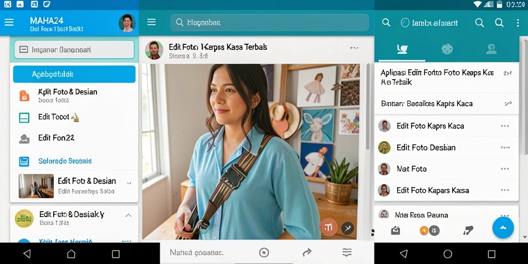Open the Kplit Foto & Desian item
Image resolution: width=528 pixels, height=264 pixels.
[74, 95]
